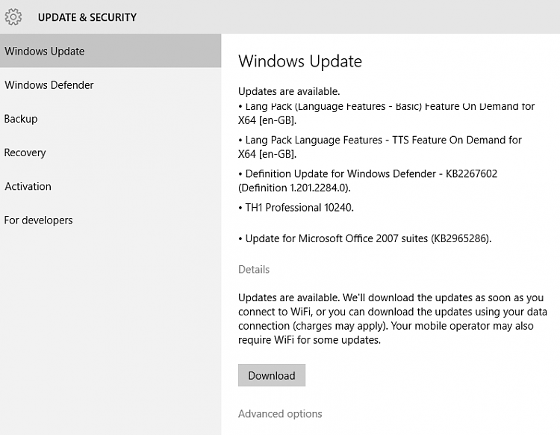The image size is (560, 435).
Task: Click the WiFi download explanation paragraph
Action: [x=392, y=318]
